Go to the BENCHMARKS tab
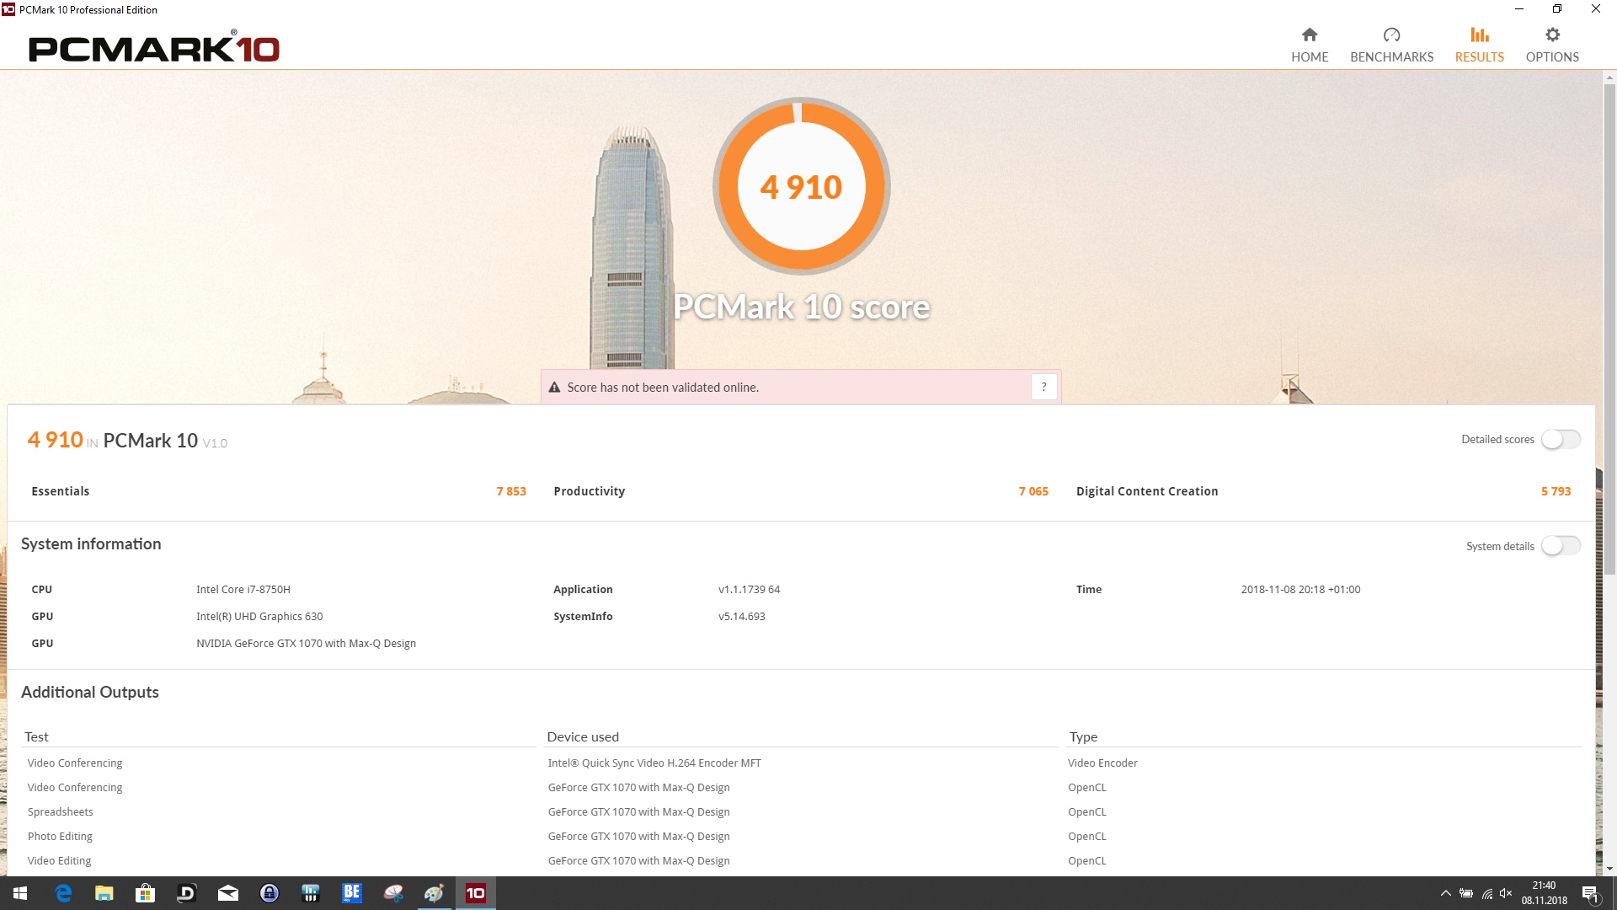Image resolution: width=1617 pixels, height=910 pixels. (x=1391, y=45)
